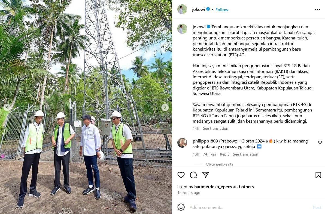325x214 pixels.
Task: Open the three-dot more options menu
Action: click(317, 10)
